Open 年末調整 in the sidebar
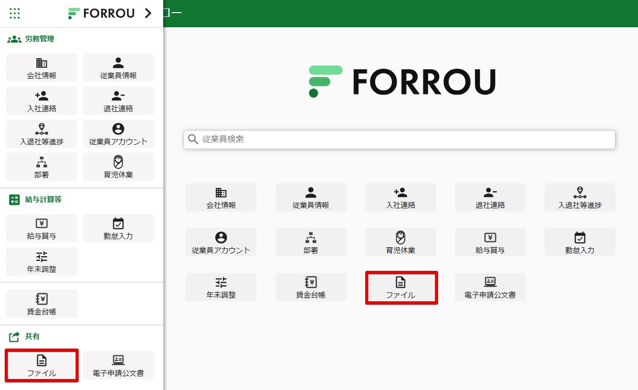 click(x=41, y=261)
